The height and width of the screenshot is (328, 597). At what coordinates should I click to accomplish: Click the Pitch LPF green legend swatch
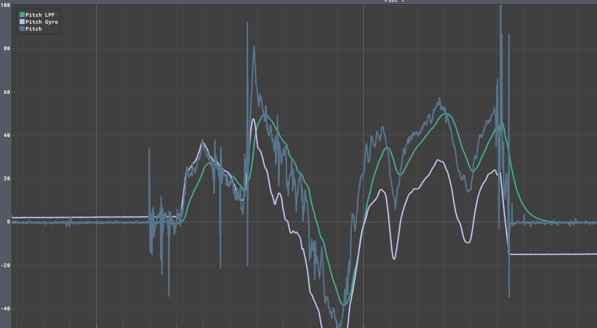[22, 15]
